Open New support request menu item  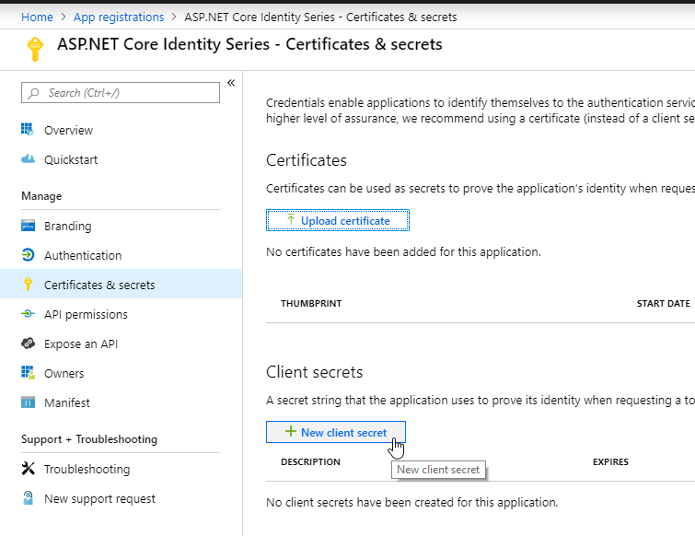click(99, 498)
